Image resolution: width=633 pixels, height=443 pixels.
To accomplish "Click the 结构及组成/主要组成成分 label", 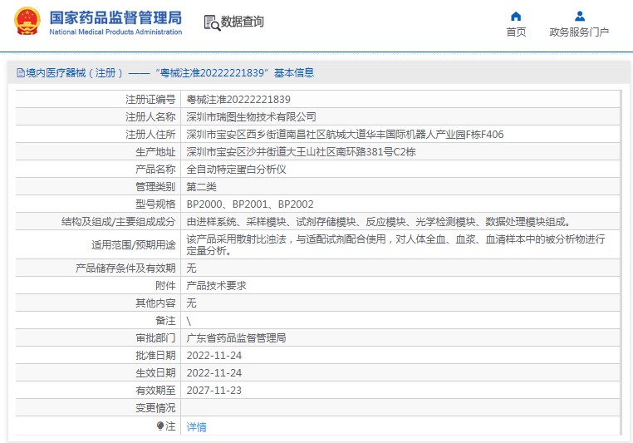I will pos(118,222).
